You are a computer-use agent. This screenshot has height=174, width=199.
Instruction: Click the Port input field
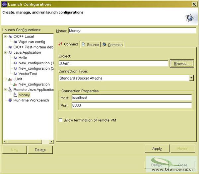pyautogui.click(x=132, y=105)
